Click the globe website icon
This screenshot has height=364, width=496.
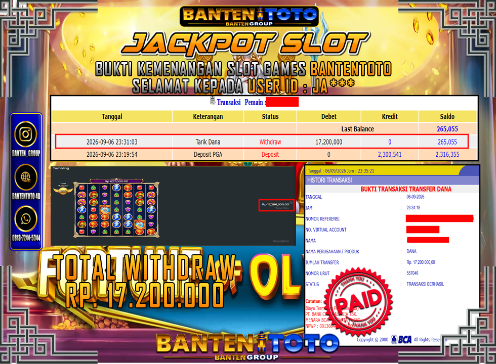tap(26, 177)
